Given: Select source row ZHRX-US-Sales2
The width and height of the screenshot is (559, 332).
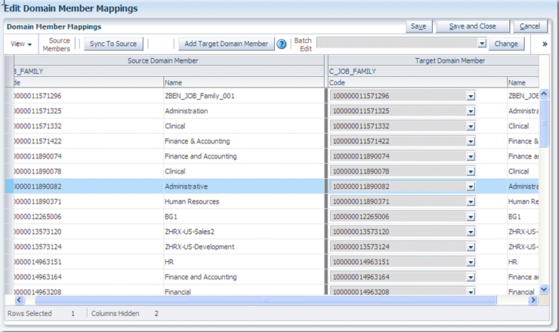Looking at the screenshot, I should point(169,232).
